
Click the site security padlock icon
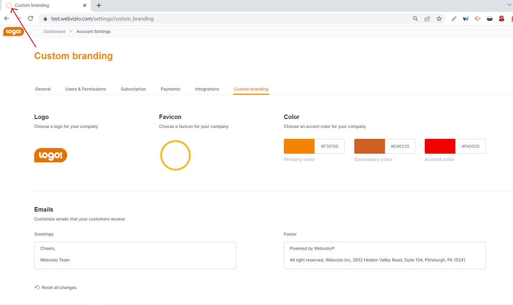45,18
